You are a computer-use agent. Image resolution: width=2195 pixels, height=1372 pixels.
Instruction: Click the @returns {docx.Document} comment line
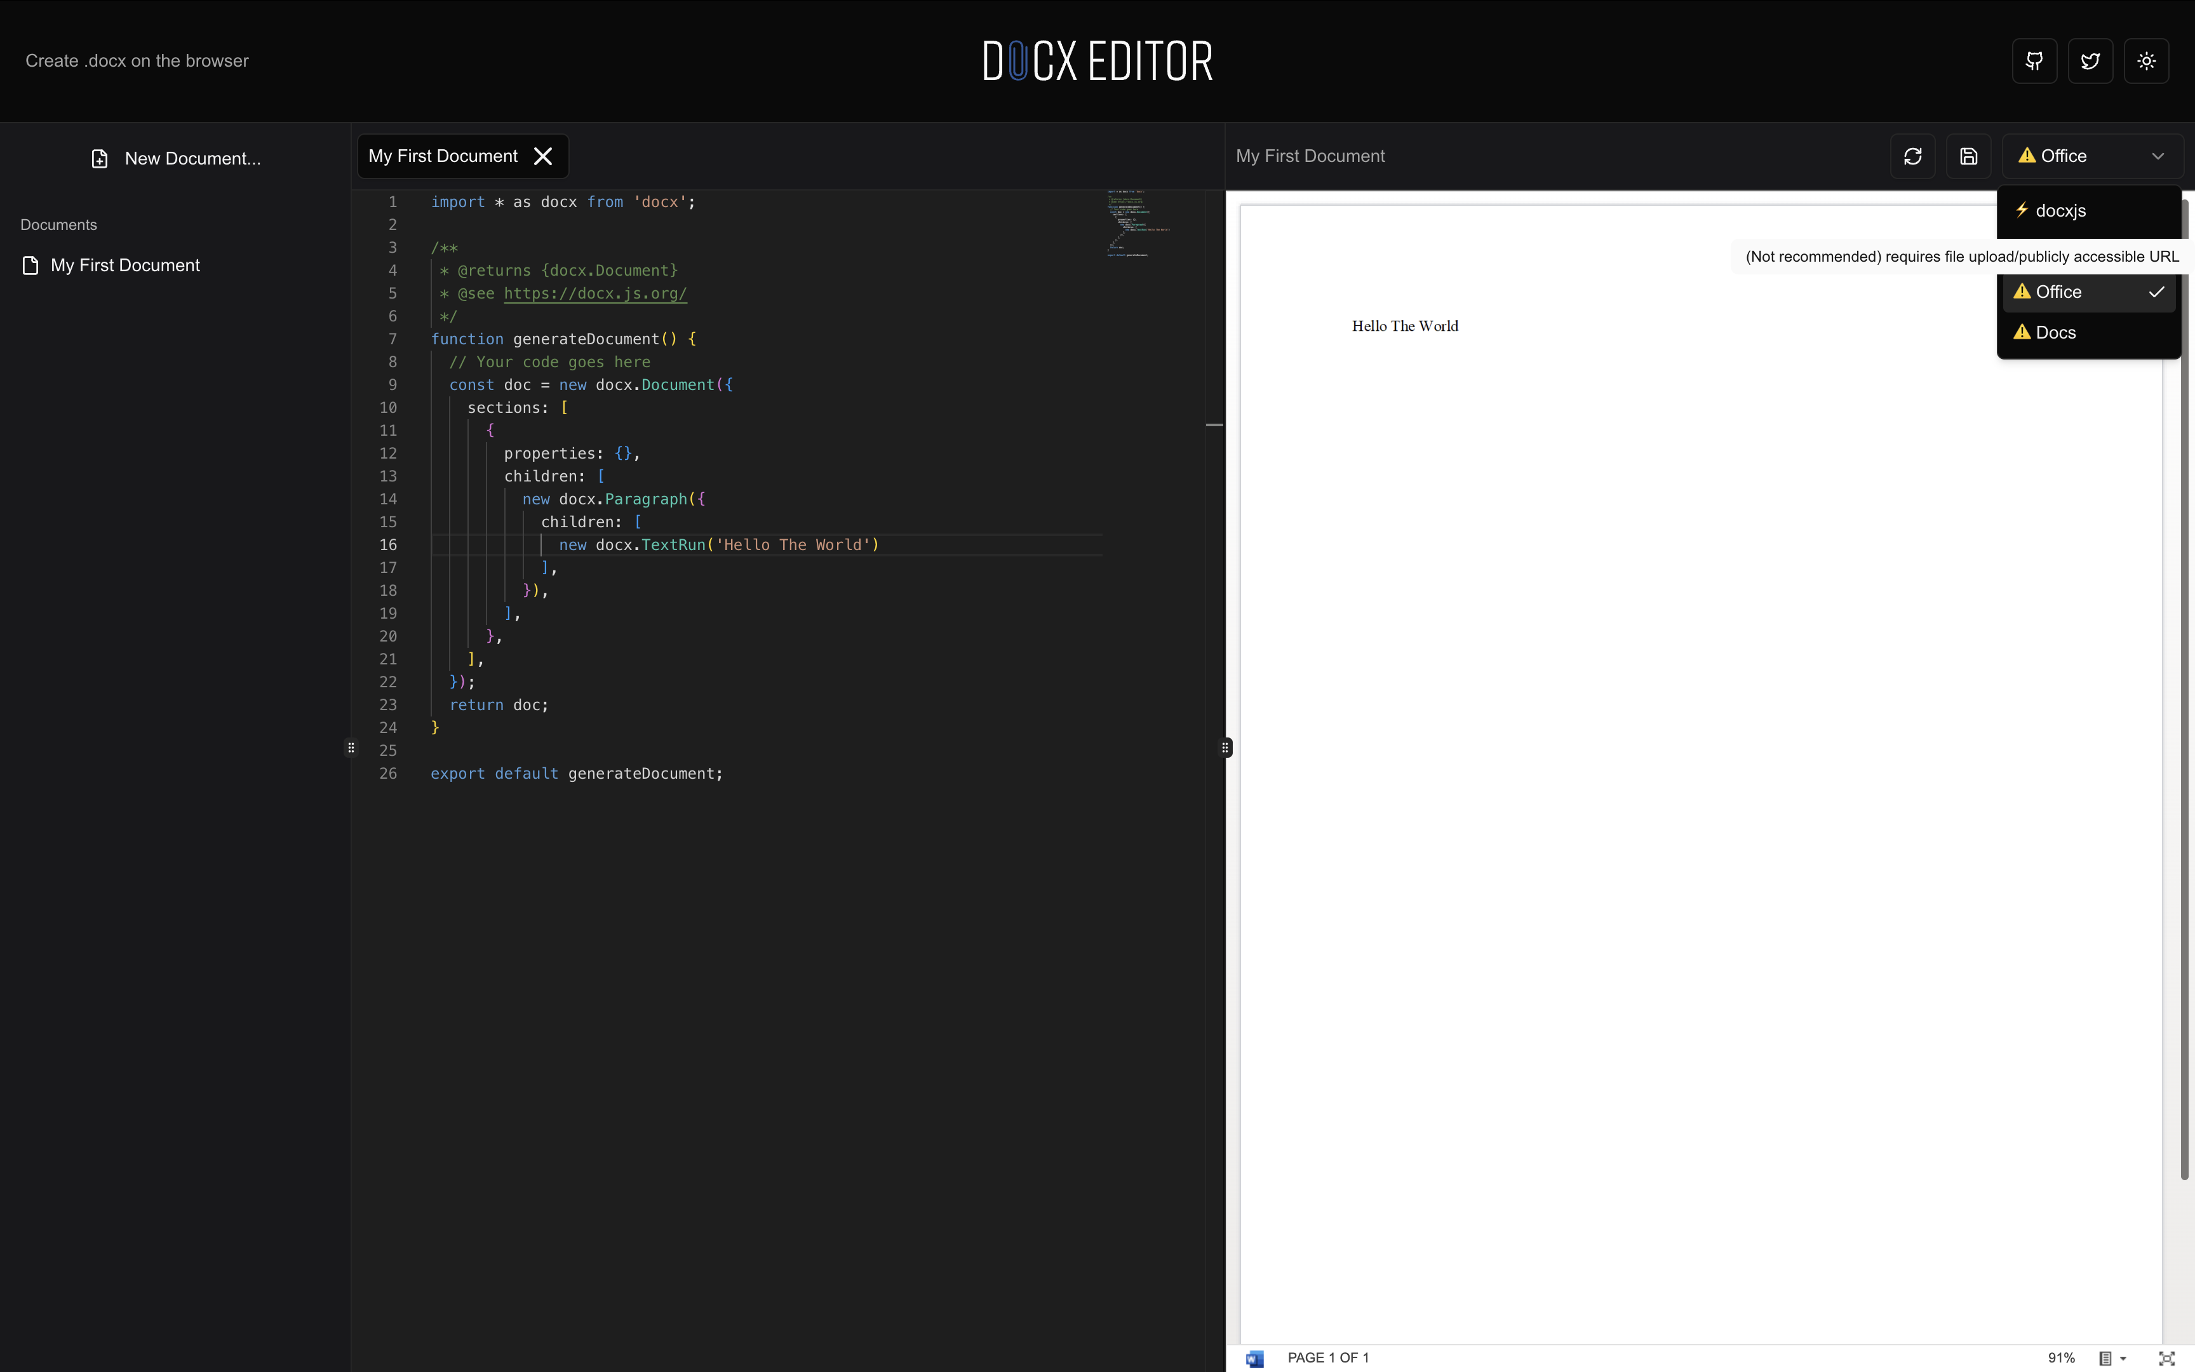pos(559,269)
